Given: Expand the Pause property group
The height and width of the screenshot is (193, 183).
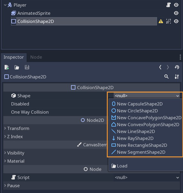Looking at the screenshot, I should click(x=5, y=186).
